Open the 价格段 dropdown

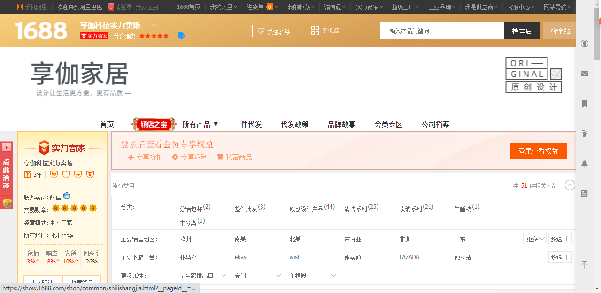313,276
